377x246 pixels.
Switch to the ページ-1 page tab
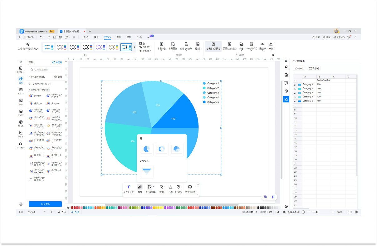(x=62, y=212)
